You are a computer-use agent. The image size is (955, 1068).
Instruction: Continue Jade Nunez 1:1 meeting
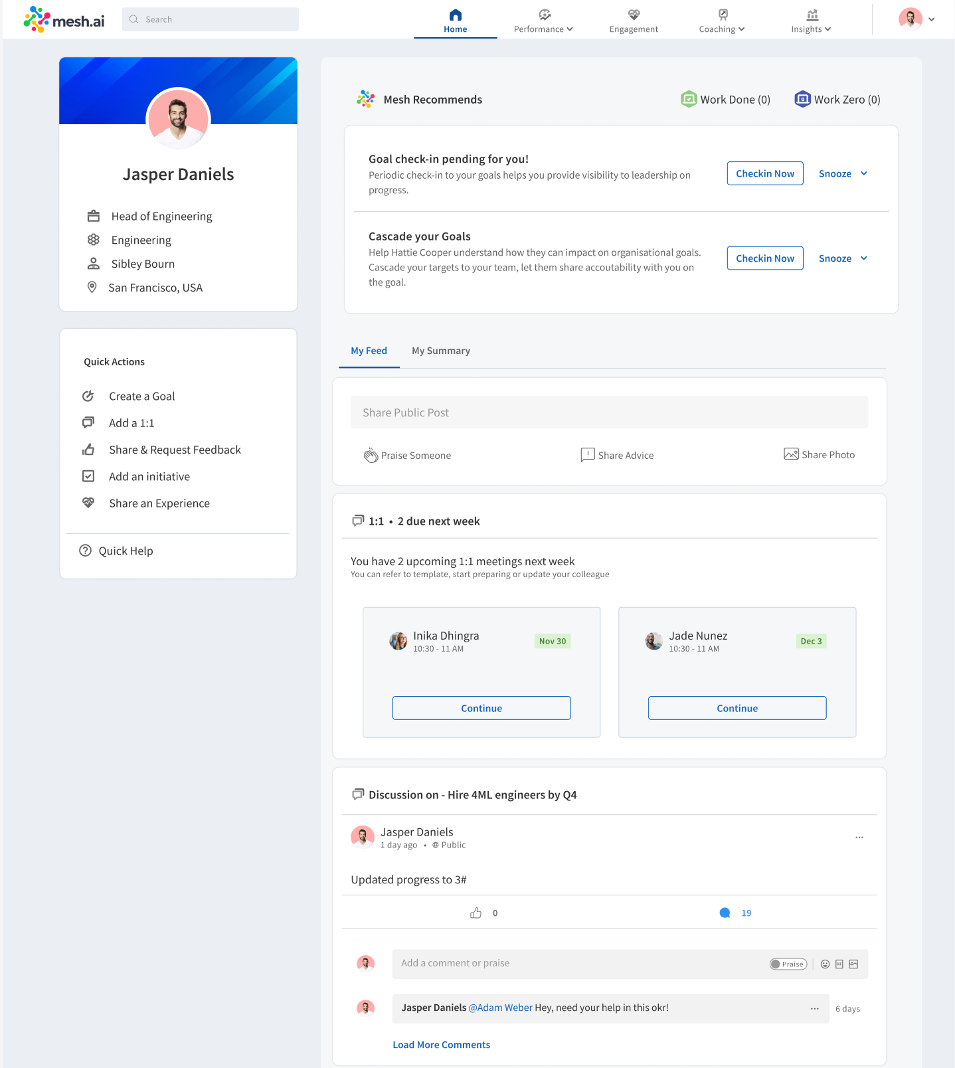(x=737, y=708)
